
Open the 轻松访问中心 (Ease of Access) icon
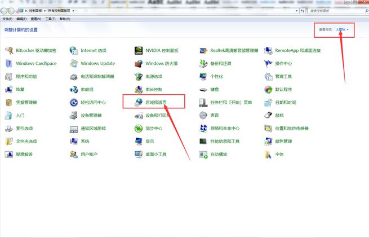74,102
